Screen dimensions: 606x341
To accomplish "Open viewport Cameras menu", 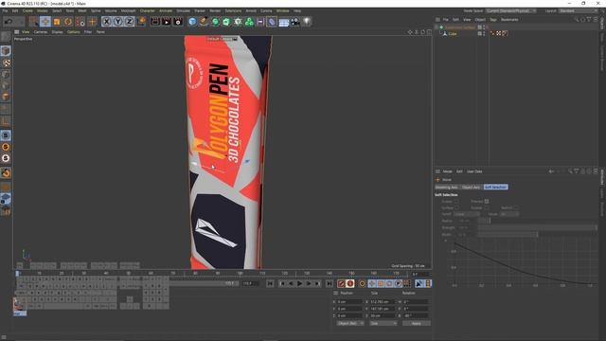I will [x=41, y=32].
